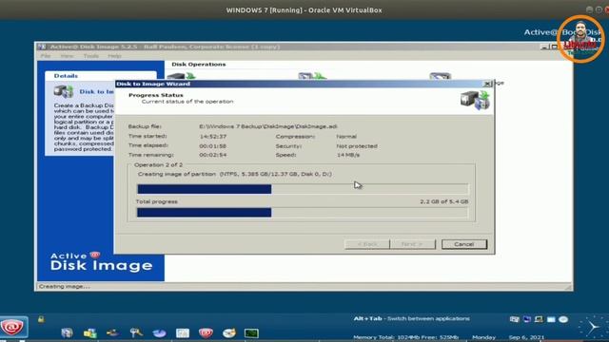
Task: Cancel the disk imaging operation
Action: (464, 244)
